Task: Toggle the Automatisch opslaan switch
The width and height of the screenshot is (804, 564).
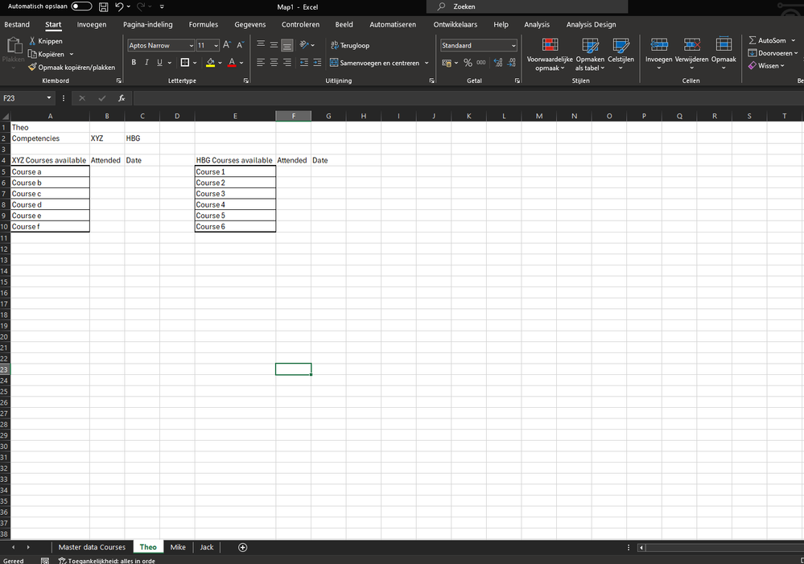Action: point(81,6)
